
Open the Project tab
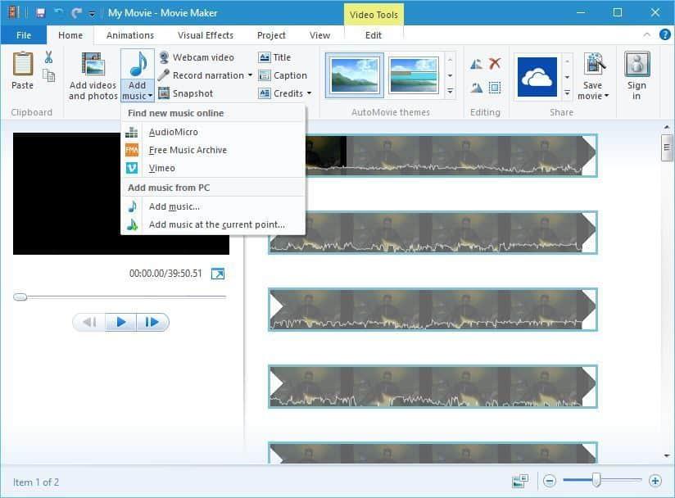pos(271,35)
